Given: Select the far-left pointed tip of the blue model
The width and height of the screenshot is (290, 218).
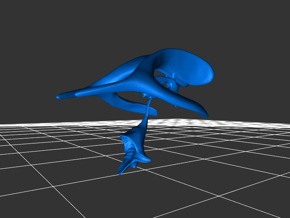Looking at the screenshot, I should pos(59,97).
